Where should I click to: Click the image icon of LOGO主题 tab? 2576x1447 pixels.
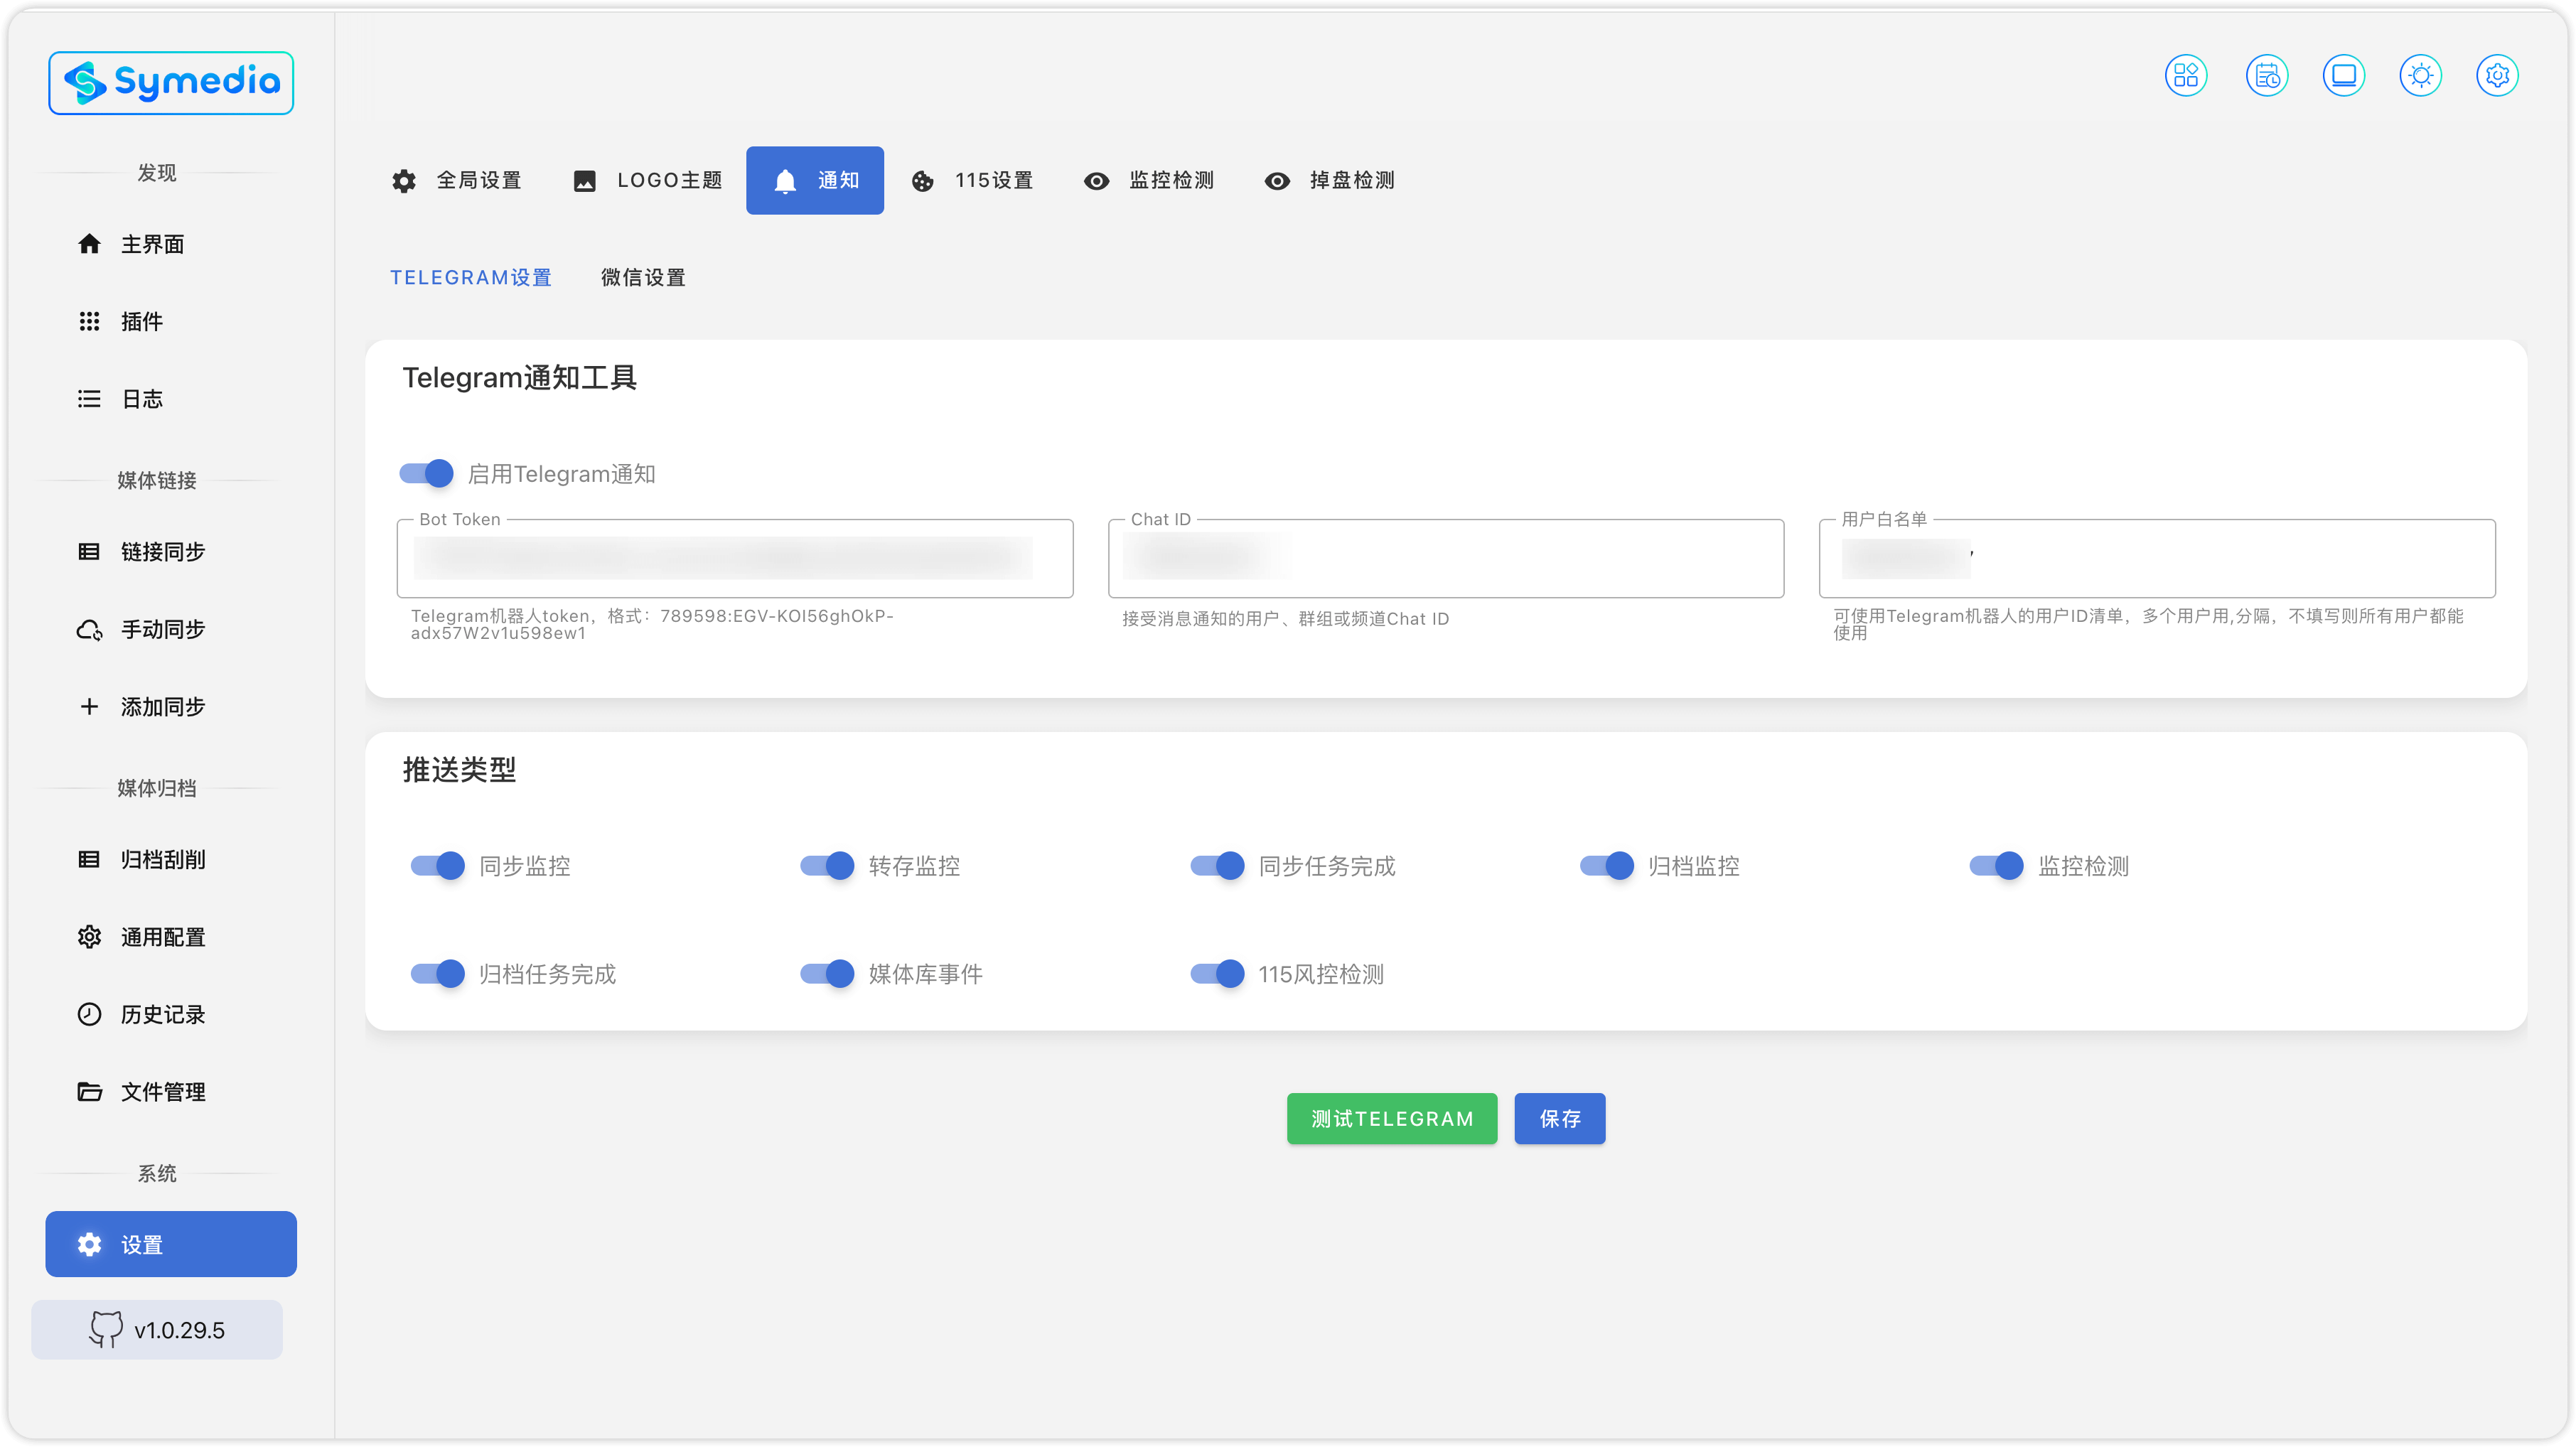pyautogui.click(x=584, y=181)
